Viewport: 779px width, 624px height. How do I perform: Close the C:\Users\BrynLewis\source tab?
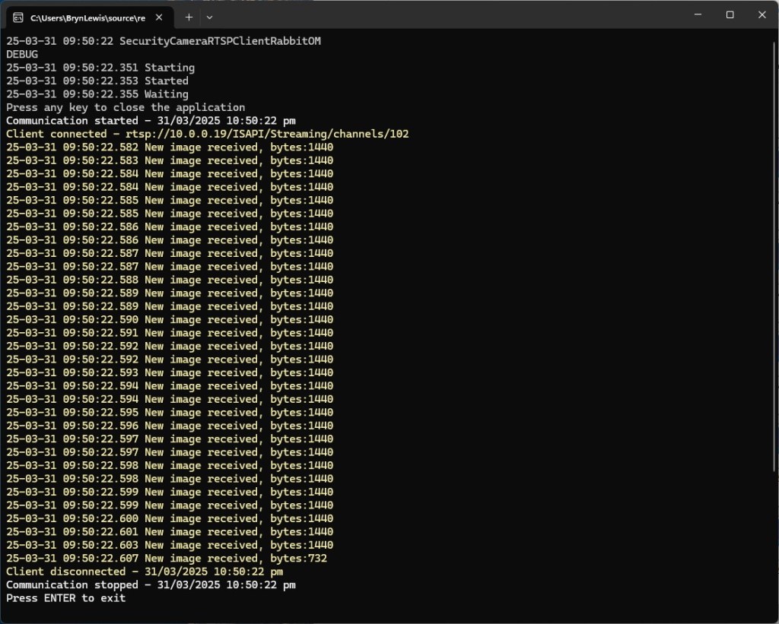tap(161, 17)
